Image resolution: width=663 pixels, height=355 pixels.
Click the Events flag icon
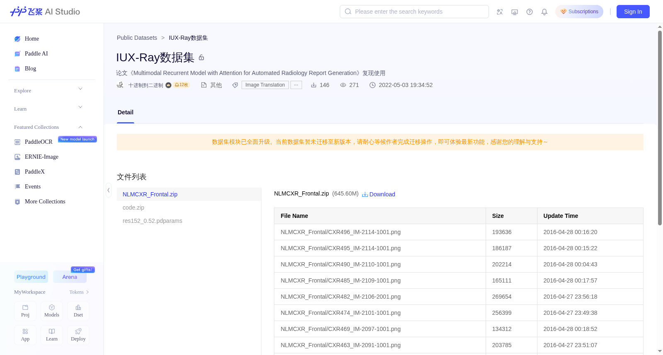pos(17,187)
